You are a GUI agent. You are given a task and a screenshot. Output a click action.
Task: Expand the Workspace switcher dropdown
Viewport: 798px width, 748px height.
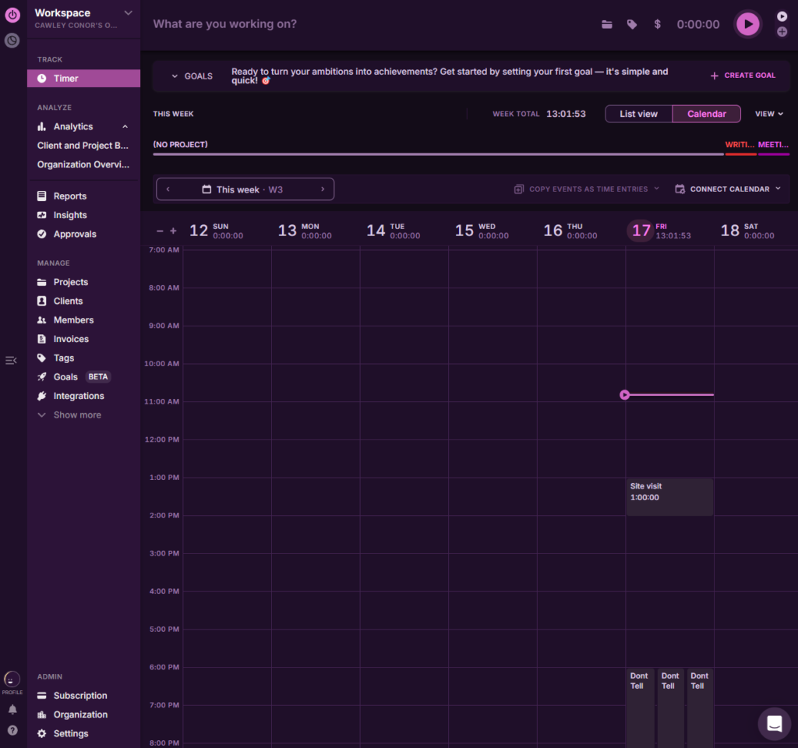129,13
